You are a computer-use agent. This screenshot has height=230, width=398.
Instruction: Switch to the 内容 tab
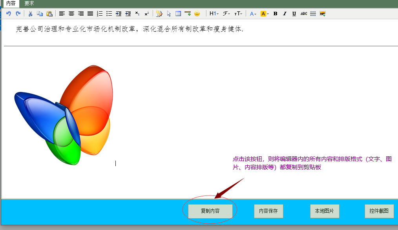coord(11,4)
